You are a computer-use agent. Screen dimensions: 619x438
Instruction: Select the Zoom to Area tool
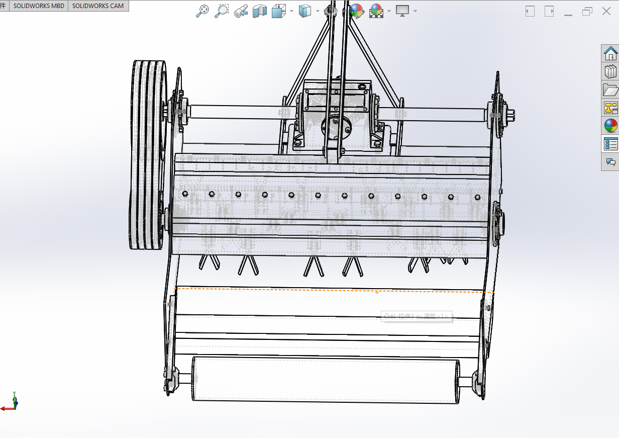click(x=221, y=11)
